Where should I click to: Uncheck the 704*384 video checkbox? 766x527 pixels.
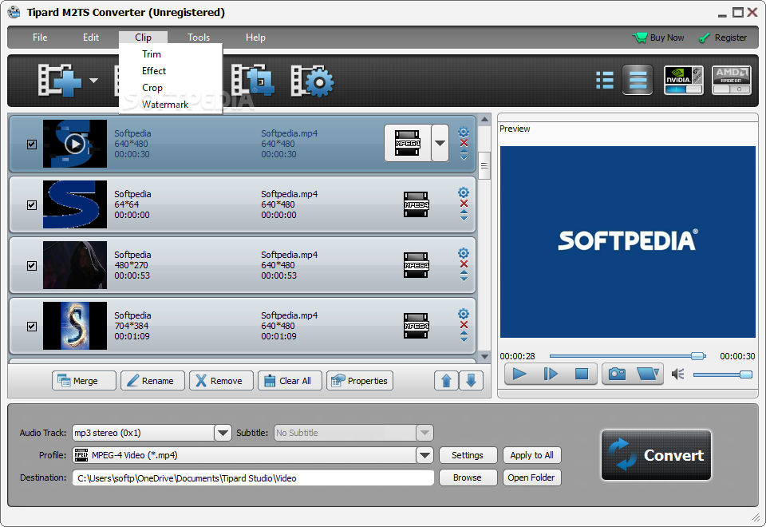click(x=32, y=326)
